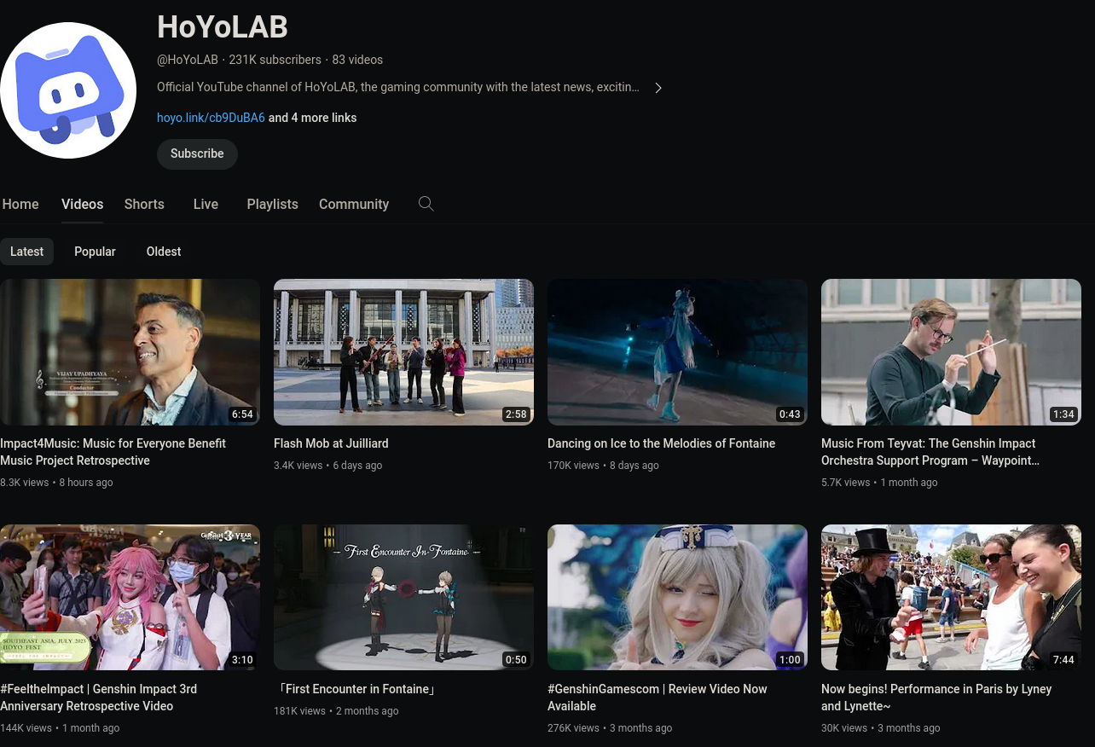Viewport: 1095px width, 747px height.
Task: Go to the Shorts tab
Action: [x=144, y=204]
